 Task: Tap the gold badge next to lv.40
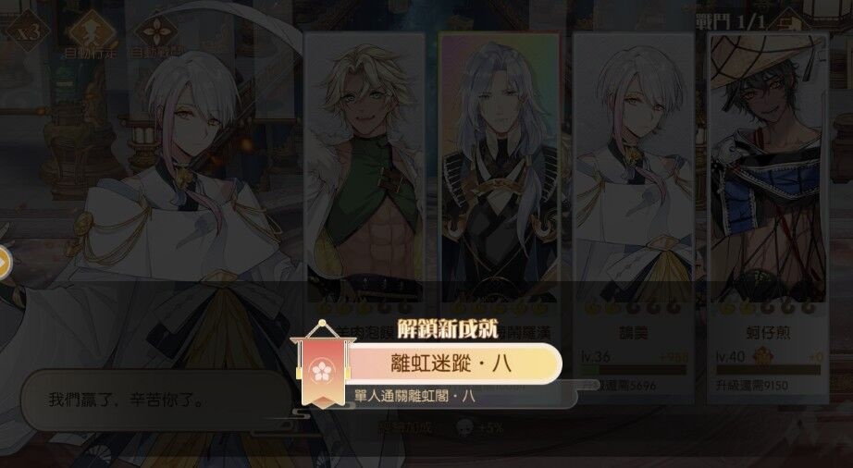pos(762,357)
